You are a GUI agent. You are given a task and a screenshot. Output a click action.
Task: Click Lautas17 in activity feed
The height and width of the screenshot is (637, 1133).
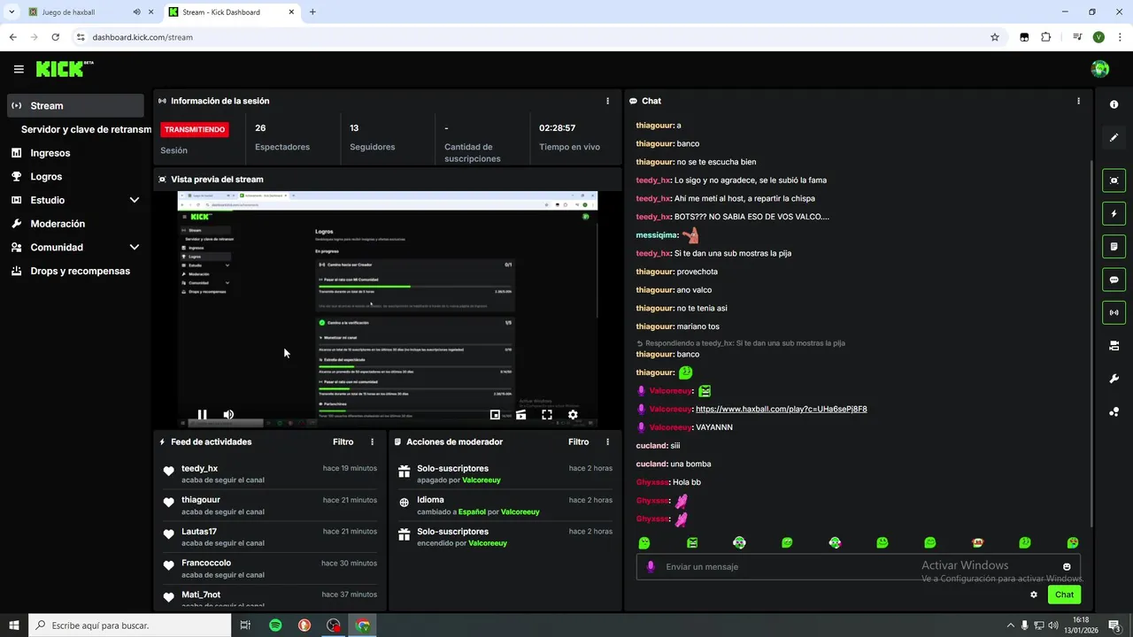[x=199, y=532]
